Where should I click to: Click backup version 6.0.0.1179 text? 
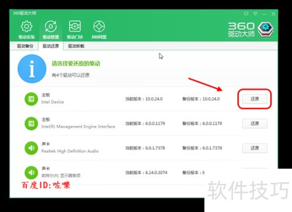click(202, 124)
